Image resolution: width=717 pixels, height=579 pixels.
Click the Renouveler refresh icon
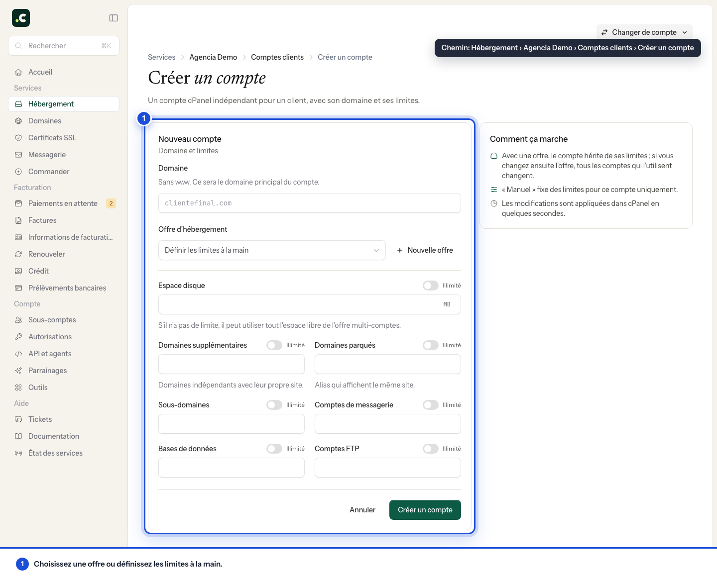(x=18, y=254)
